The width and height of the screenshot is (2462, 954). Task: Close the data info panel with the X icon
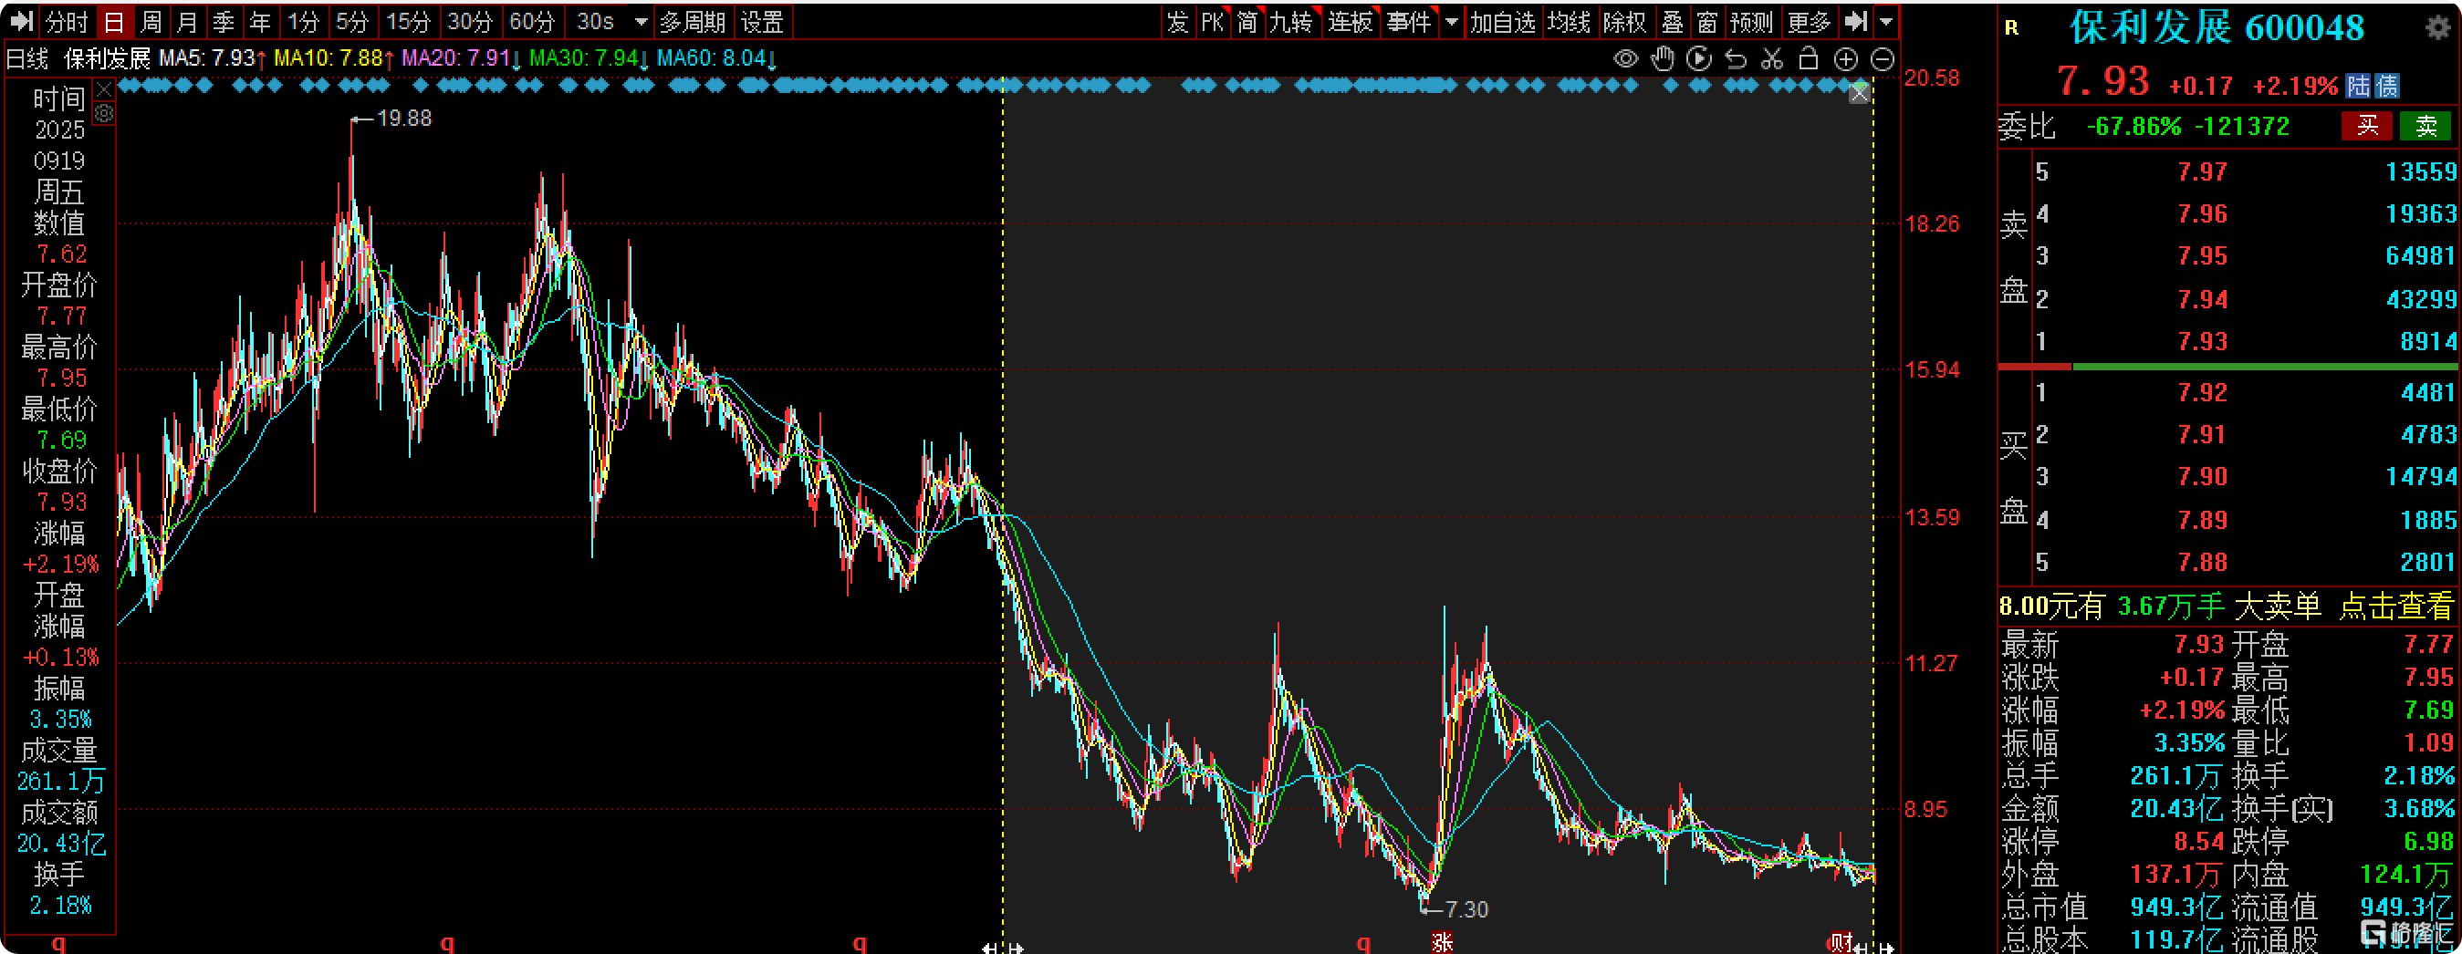[x=103, y=89]
